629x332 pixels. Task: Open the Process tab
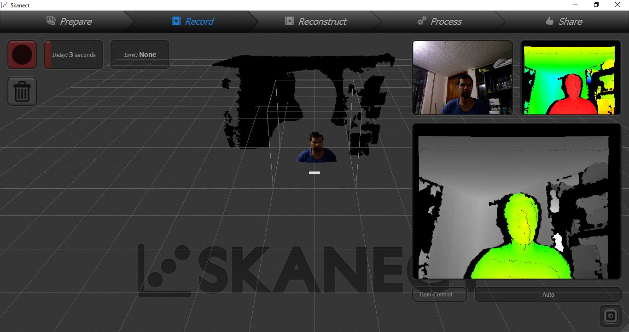(439, 21)
